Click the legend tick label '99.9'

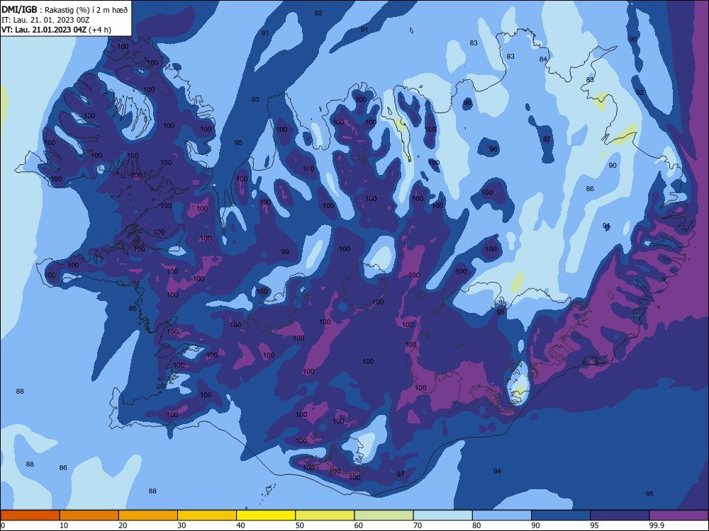coord(656,525)
